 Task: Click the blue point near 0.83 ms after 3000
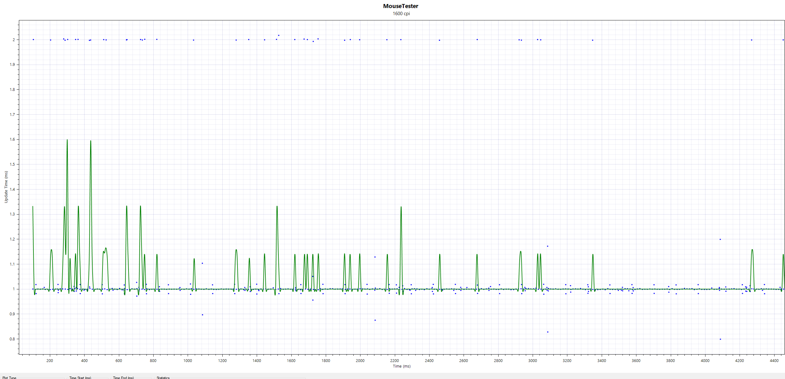pyautogui.click(x=548, y=332)
